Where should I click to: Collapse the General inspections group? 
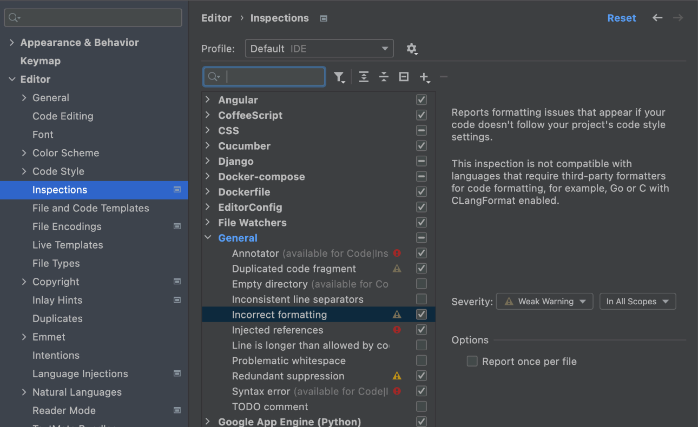(x=208, y=238)
